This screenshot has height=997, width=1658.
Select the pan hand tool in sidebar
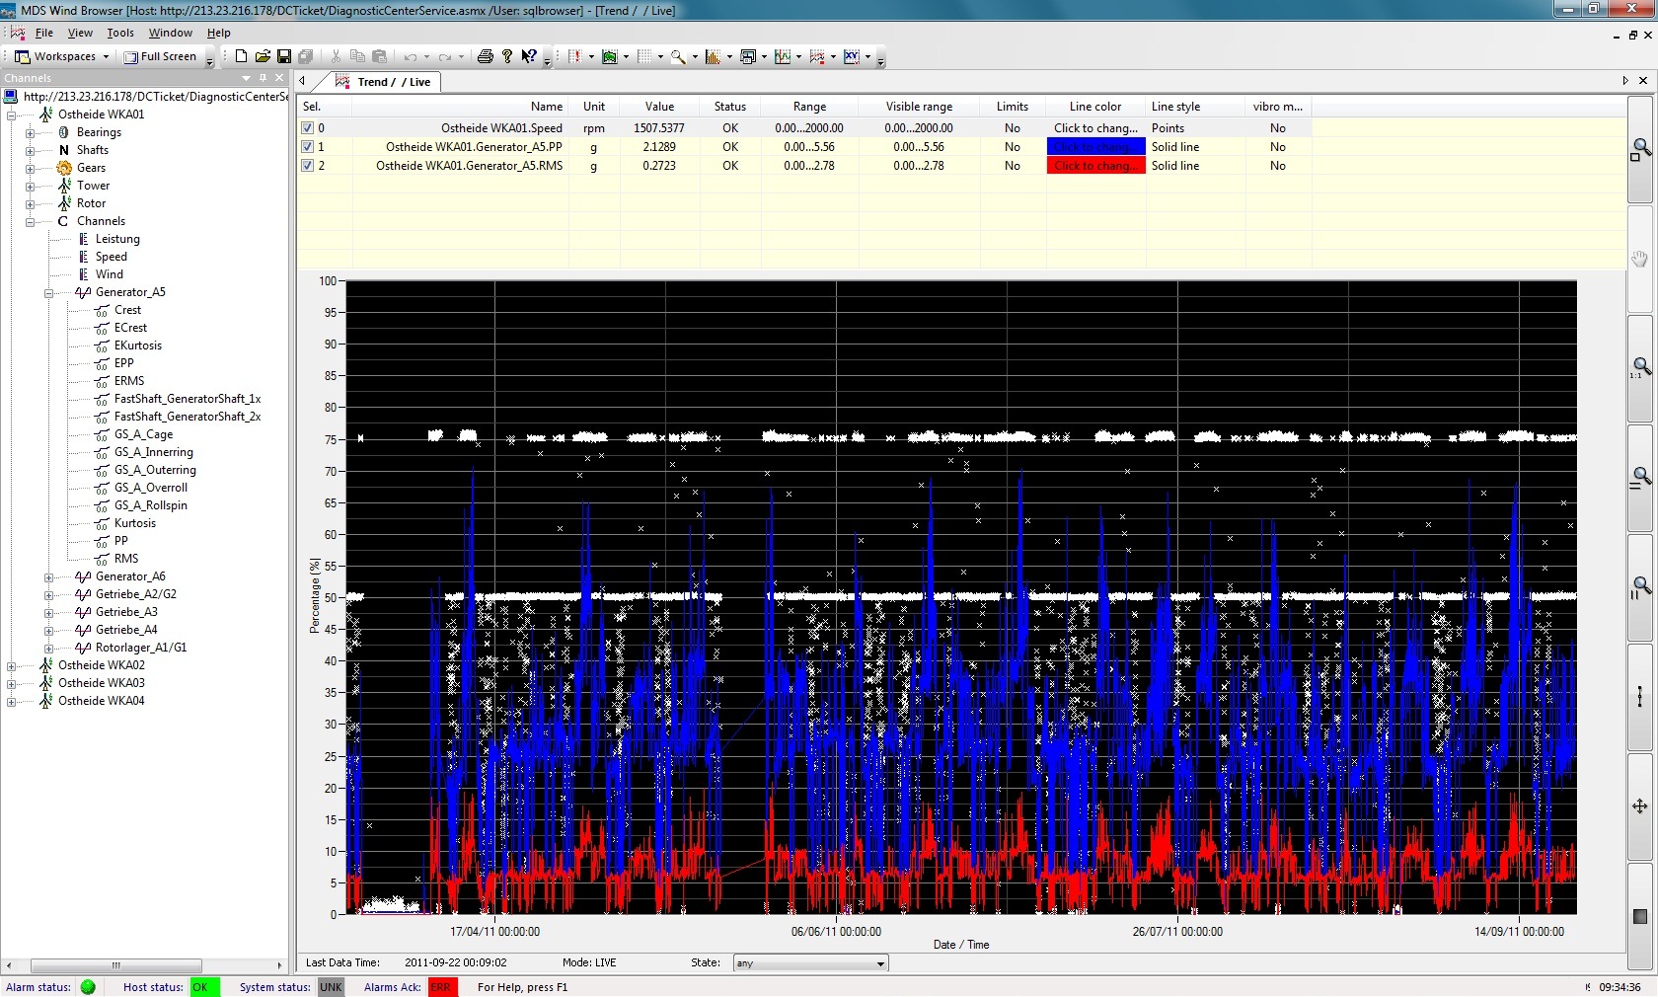[x=1639, y=259]
